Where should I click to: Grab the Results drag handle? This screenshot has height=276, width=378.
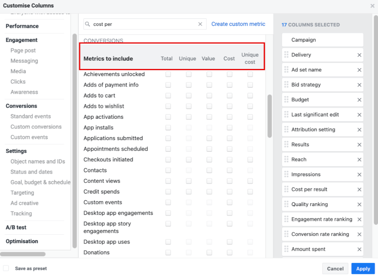click(286, 145)
